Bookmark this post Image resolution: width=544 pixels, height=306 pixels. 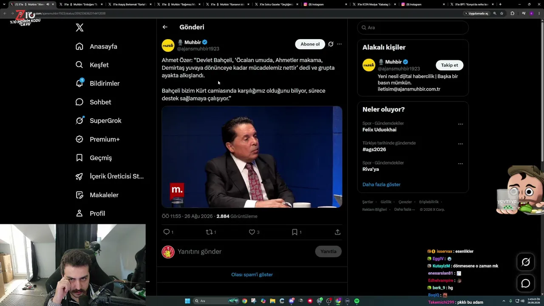[295, 232]
